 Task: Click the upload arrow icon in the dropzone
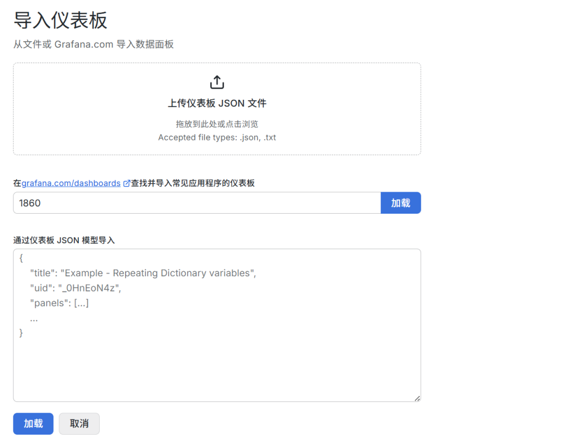(x=217, y=82)
